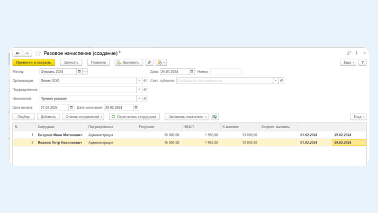Open the calendar picker for Месяц field
Screen dimensions: 378x213
79,72
